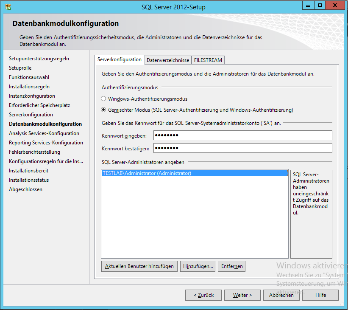Click the SQL Server setup title bar icon
The height and width of the screenshot is (310, 348).
point(8,7)
